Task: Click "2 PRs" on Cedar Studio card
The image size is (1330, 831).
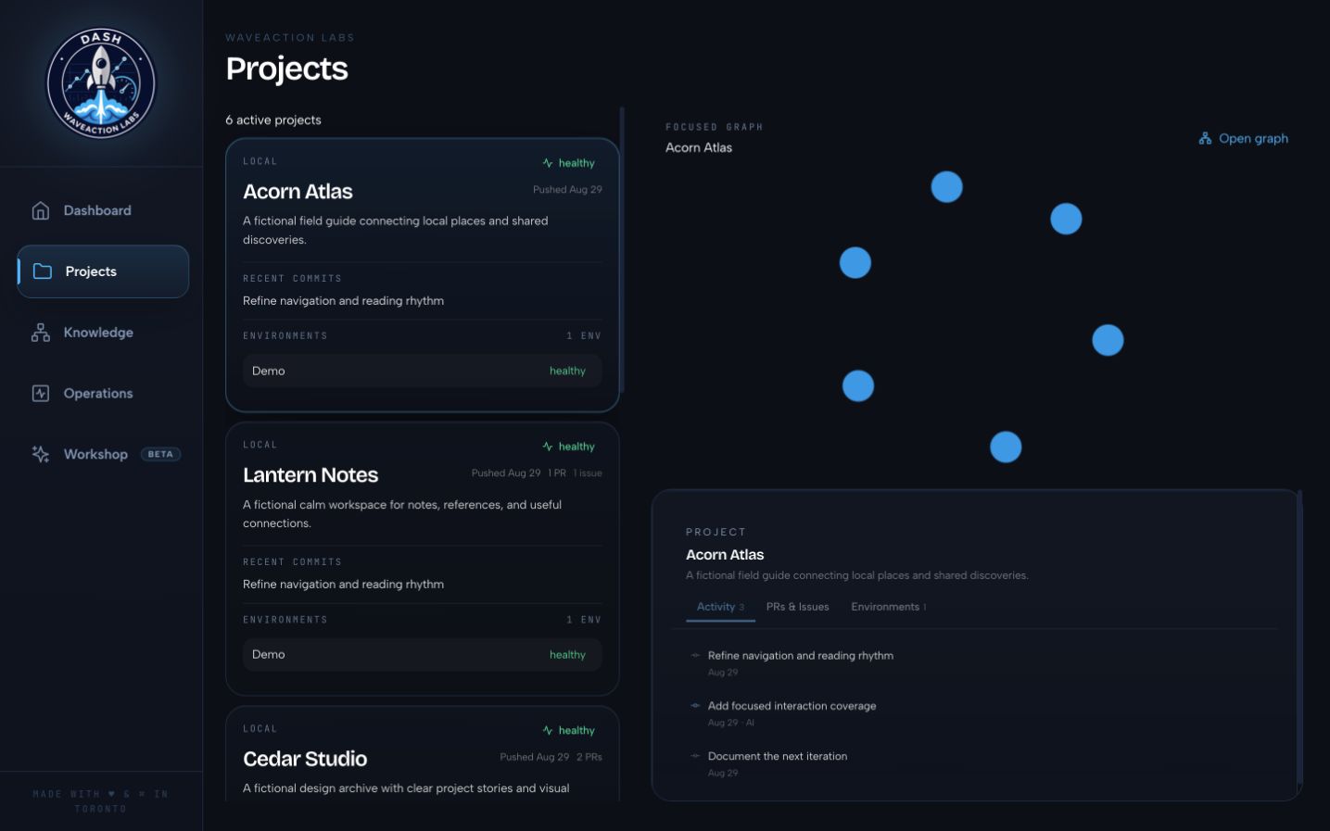Action: coord(589,757)
